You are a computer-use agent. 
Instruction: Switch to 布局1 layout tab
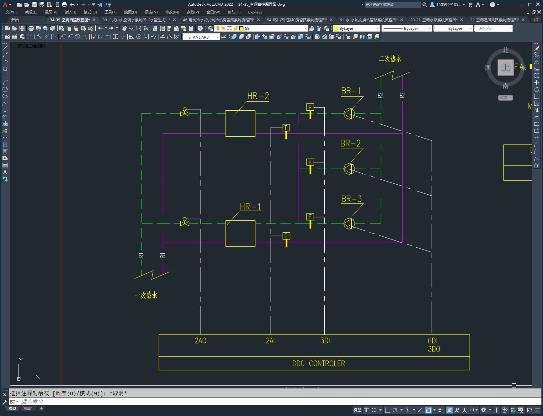point(28,408)
